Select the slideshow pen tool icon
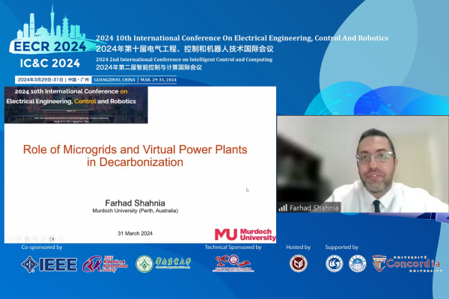 tap(19, 239)
